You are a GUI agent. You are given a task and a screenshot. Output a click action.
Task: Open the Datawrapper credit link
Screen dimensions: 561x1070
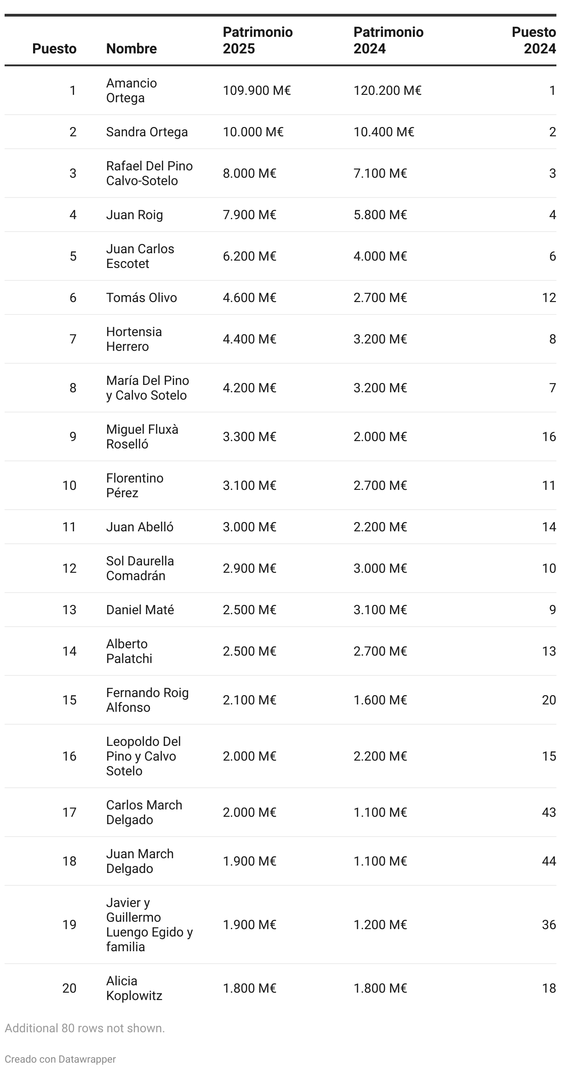pos(60,1059)
